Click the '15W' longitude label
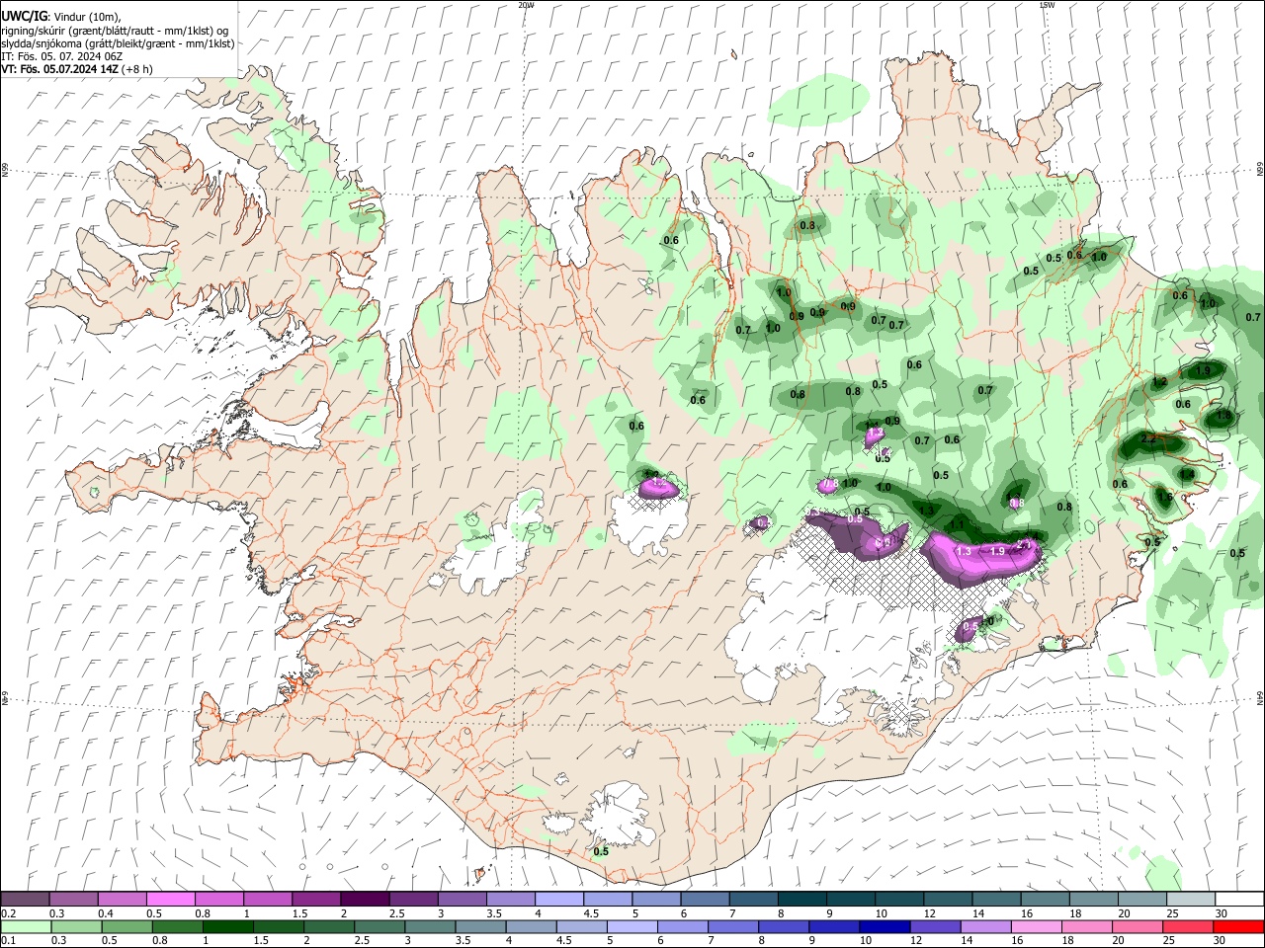Viewport: 1265px width, 948px height. (x=1046, y=5)
